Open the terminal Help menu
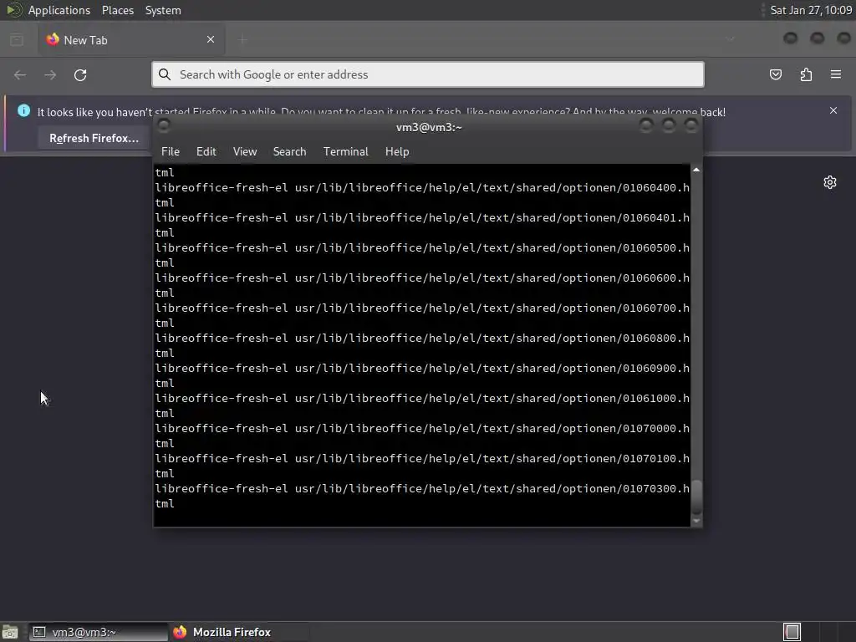 [x=397, y=152]
